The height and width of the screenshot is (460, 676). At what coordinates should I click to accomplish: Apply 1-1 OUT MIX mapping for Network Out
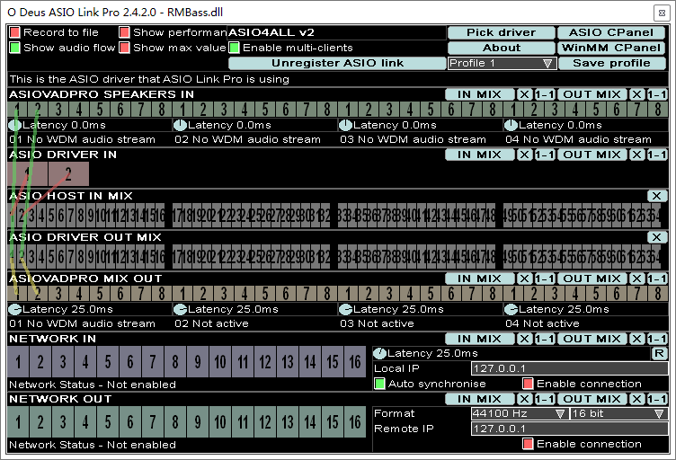[657, 399]
